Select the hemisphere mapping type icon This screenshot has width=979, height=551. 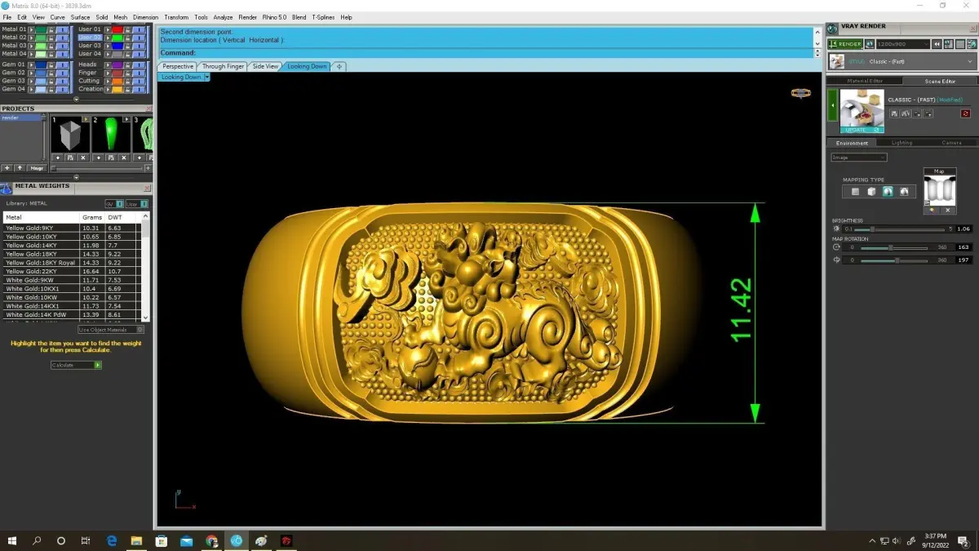904,192
